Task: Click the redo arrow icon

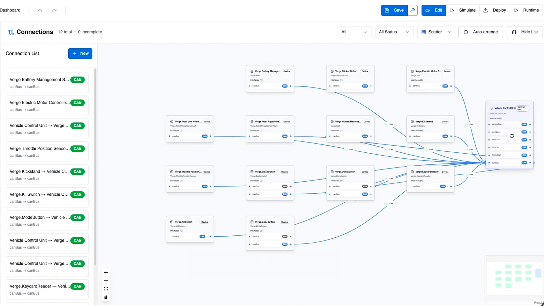Action: point(54,10)
